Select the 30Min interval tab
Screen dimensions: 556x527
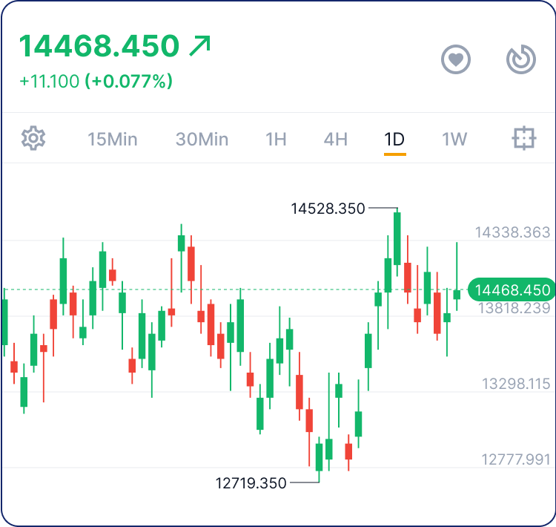tap(202, 139)
